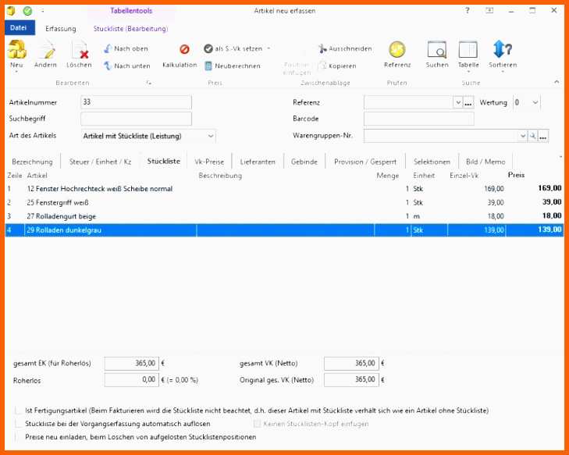Open the Datei menu
The image size is (569, 455).
20,28
